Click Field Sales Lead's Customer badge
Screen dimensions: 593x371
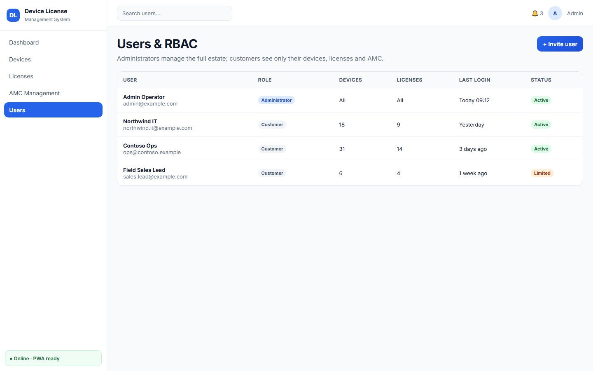[x=272, y=173]
